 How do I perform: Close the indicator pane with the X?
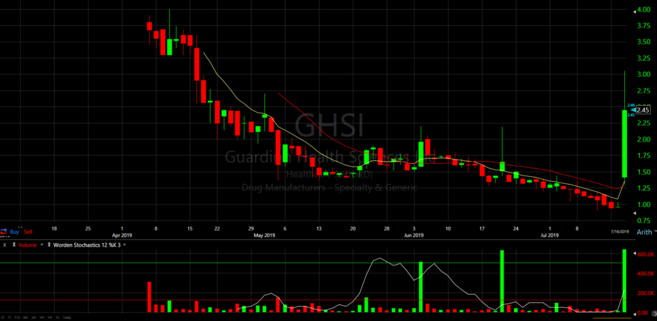(5, 244)
